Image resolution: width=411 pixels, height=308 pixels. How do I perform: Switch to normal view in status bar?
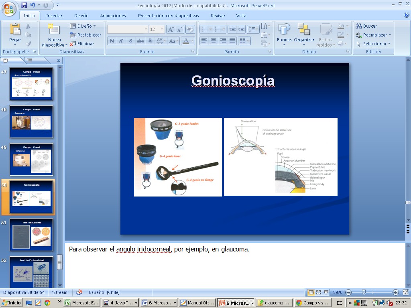[x=311, y=292]
